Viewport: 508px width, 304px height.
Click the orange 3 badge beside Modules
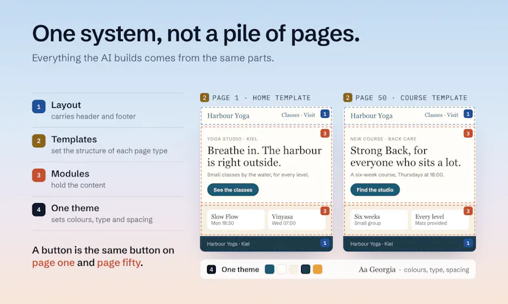39,175
